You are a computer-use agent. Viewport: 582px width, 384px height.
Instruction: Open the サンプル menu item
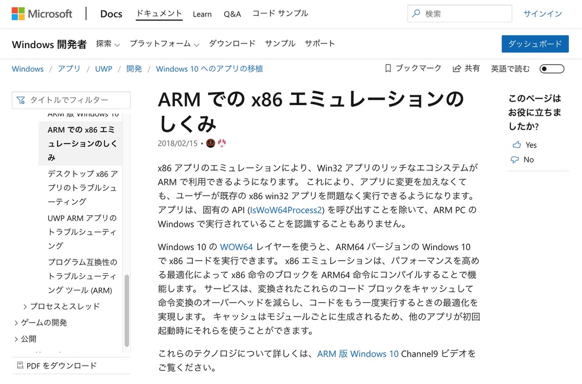[x=280, y=44]
